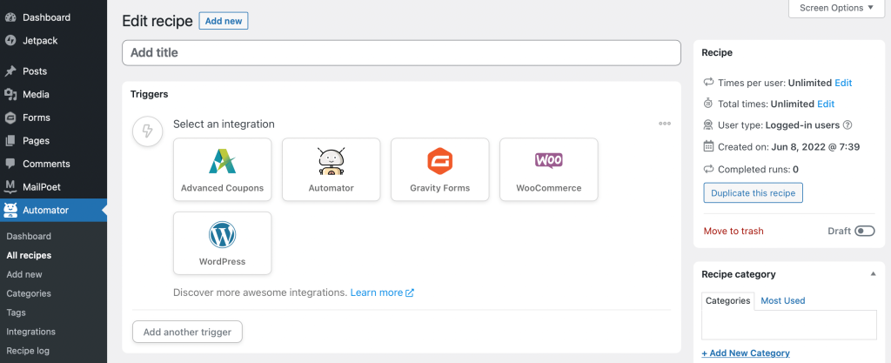891x363 pixels.
Task: Select the Automator integration card
Action: (x=332, y=169)
